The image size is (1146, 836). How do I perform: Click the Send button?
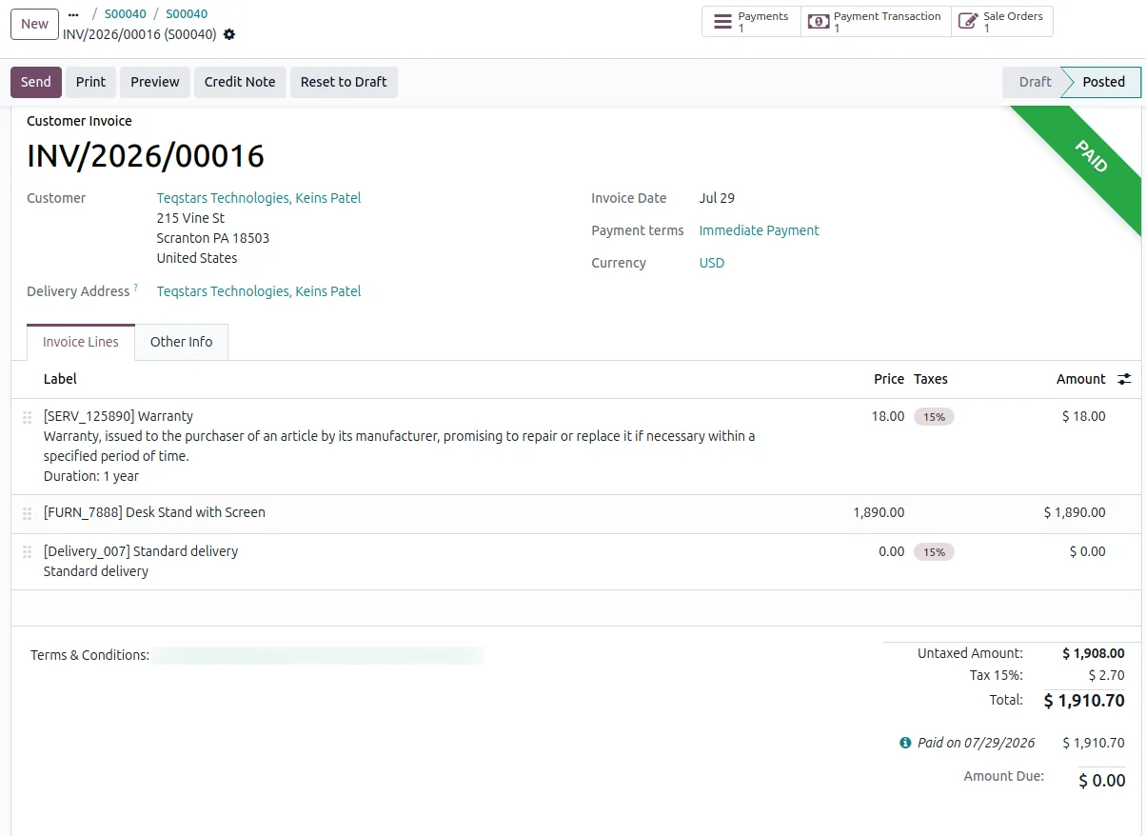[x=36, y=82]
